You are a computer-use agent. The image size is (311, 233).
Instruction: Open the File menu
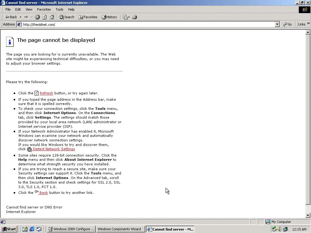point(8,9)
